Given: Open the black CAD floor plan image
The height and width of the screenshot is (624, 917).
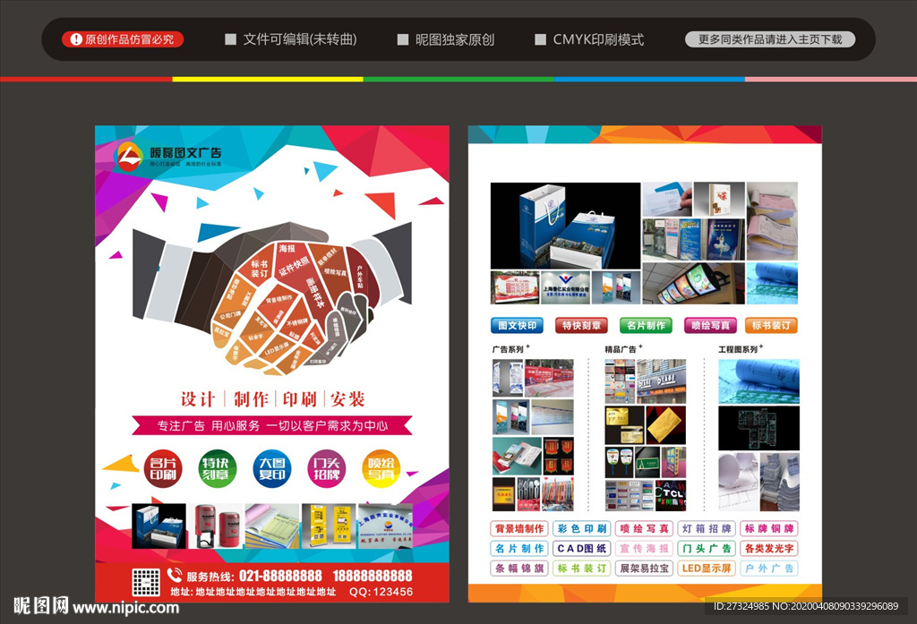Looking at the screenshot, I should [x=758, y=429].
